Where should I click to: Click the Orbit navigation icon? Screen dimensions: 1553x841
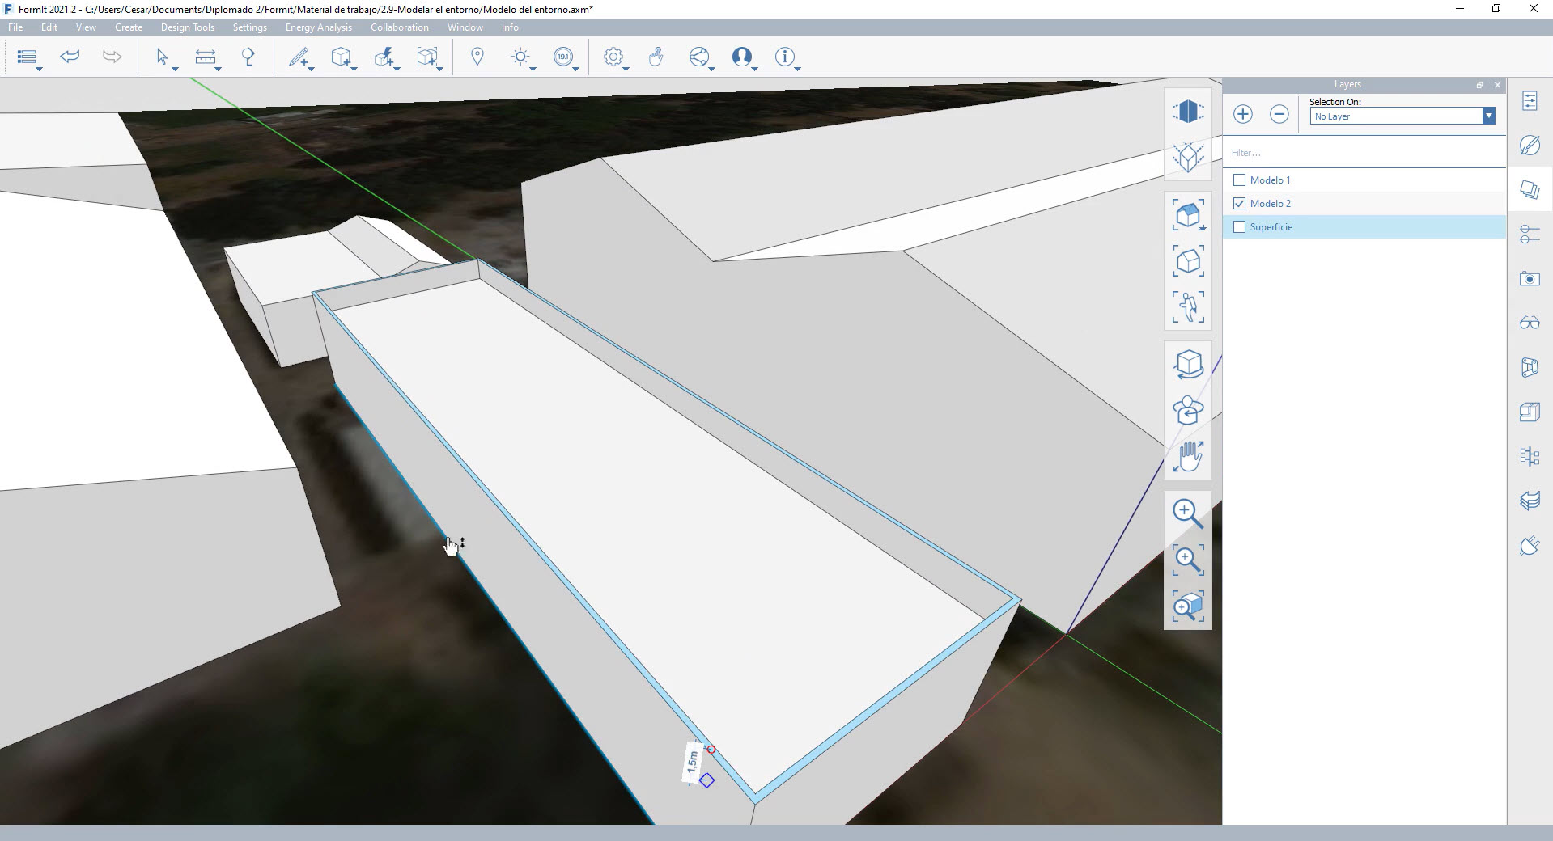tap(1187, 365)
